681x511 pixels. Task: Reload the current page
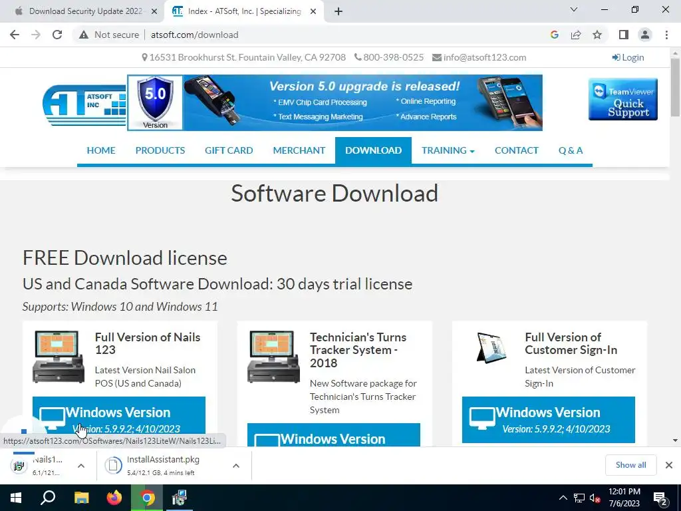(x=57, y=35)
